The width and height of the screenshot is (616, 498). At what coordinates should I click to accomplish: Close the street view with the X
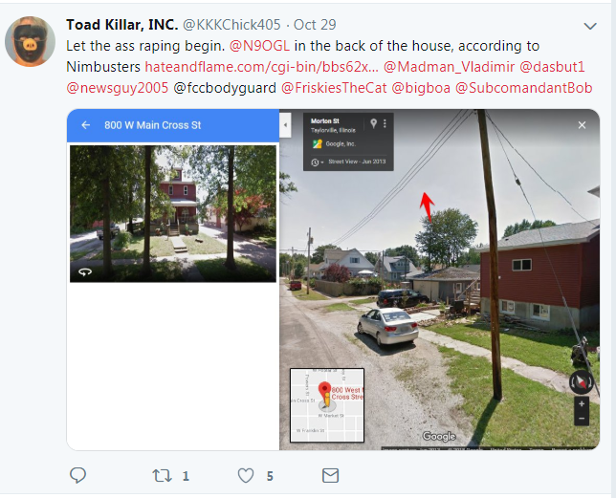[582, 125]
